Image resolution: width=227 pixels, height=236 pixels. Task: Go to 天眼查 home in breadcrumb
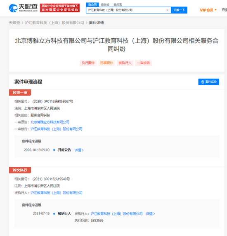[14, 23]
